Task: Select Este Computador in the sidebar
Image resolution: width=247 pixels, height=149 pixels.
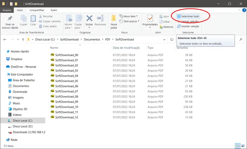Action: (x=20, y=74)
